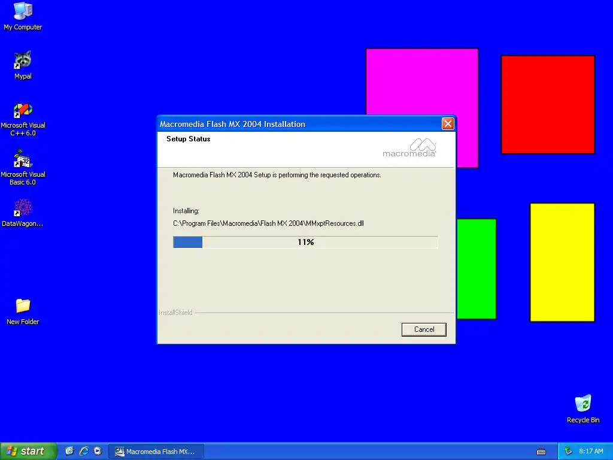The image size is (613, 460).
Task: Click the MMxptResources.dll install path text
Action: 268,223
